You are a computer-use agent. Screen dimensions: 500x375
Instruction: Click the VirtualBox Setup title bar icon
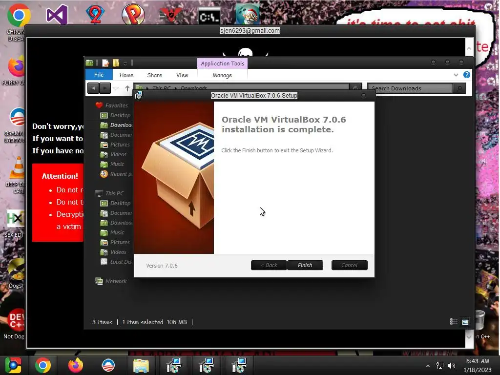(x=138, y=95)
